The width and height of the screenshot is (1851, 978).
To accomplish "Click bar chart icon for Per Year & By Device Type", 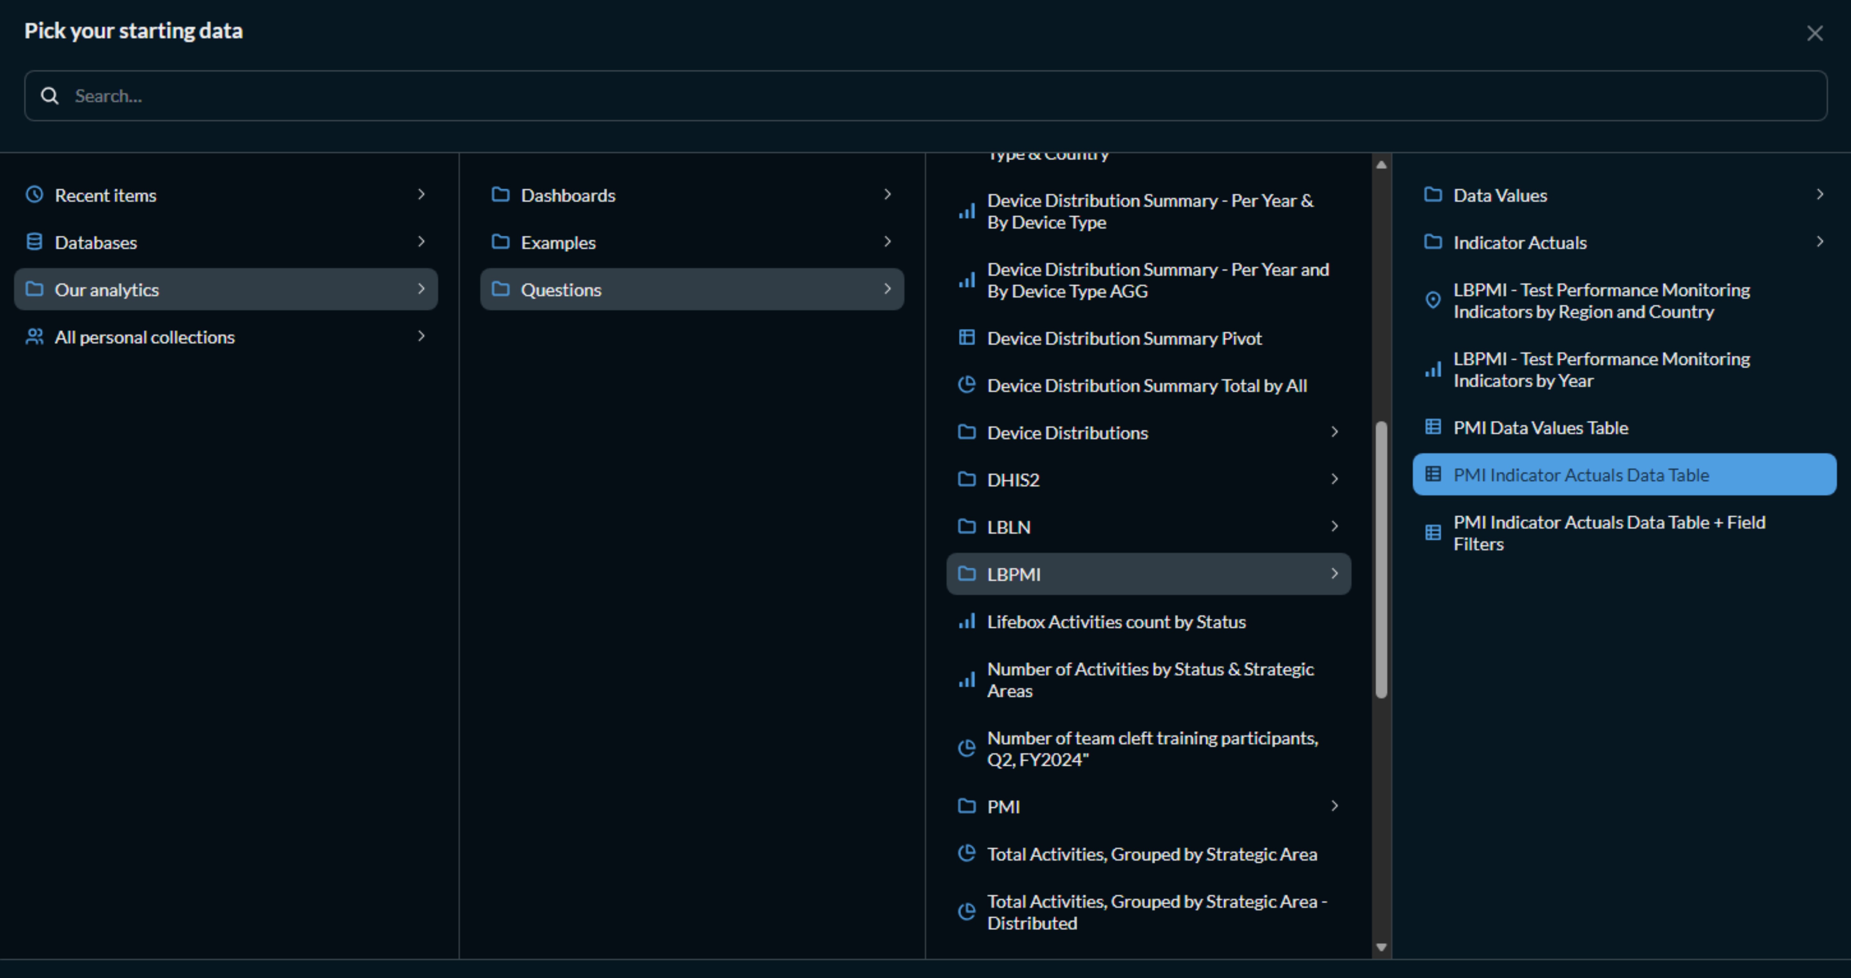I will 967,211.
